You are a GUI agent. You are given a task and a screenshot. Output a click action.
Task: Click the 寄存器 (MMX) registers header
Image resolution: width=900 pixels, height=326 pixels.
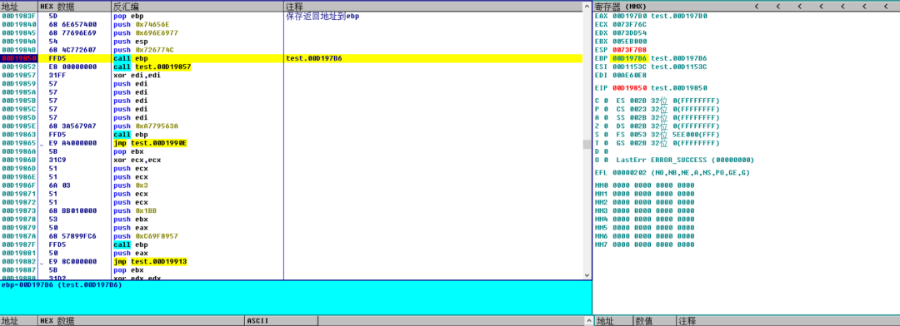click(x=620, y=7)
